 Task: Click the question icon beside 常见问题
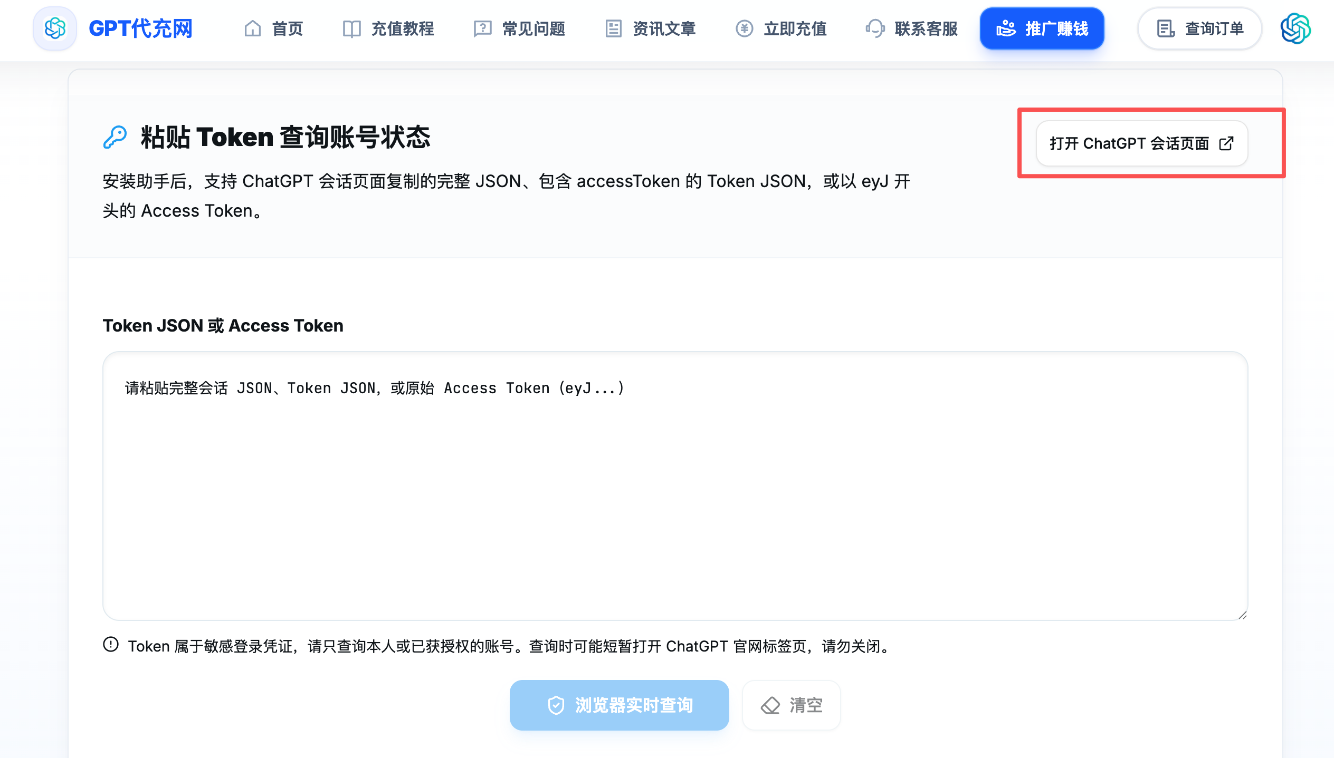483,28
